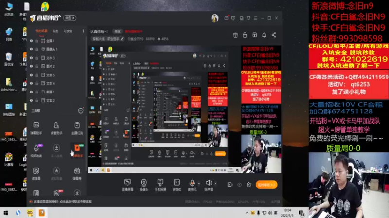Add a new scene with the plus button

(x=83, y=31)
